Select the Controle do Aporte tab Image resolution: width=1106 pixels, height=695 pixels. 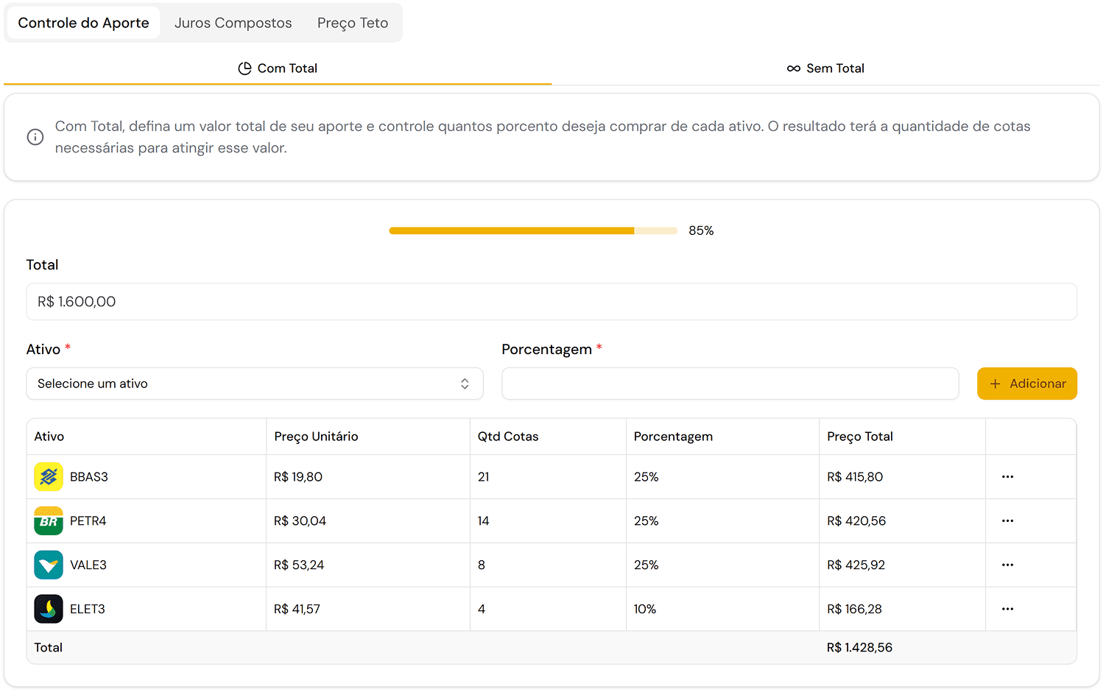click(x=83, y=23)
